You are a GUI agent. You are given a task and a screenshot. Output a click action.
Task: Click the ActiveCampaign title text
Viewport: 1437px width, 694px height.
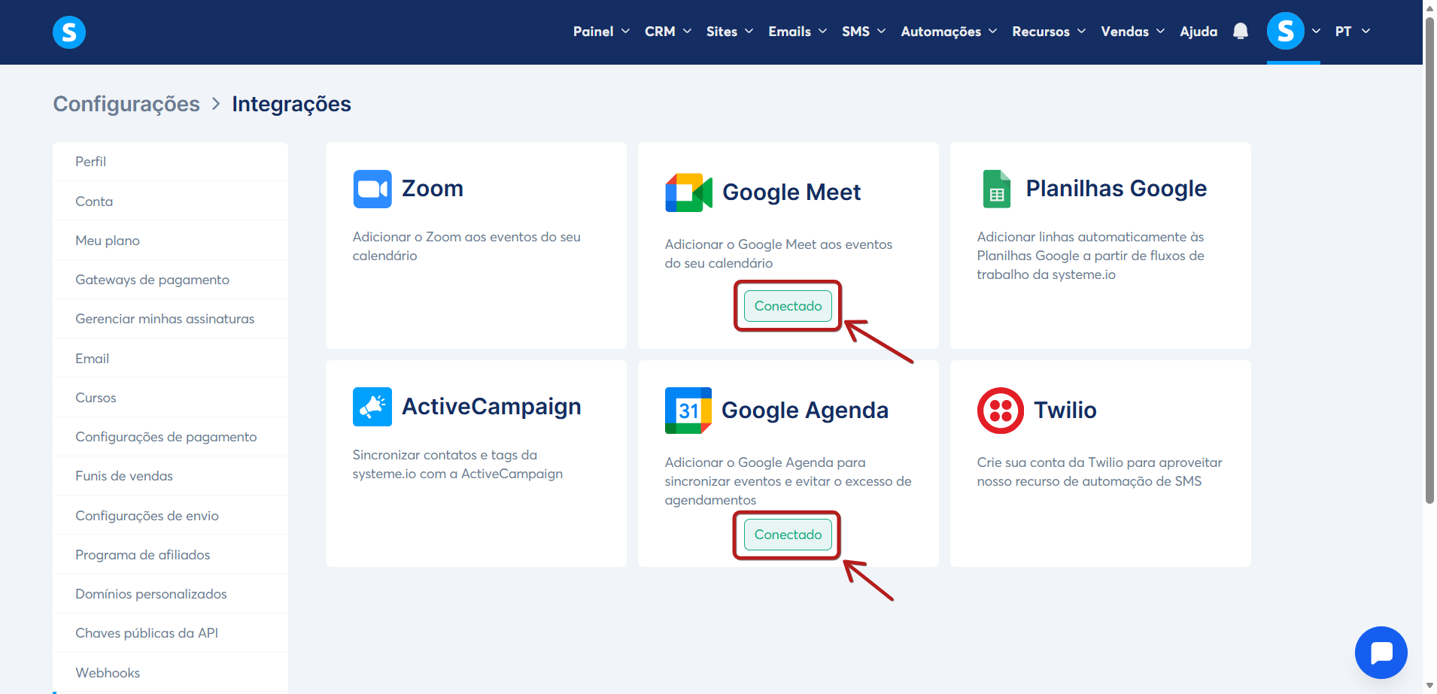(491, 407)
